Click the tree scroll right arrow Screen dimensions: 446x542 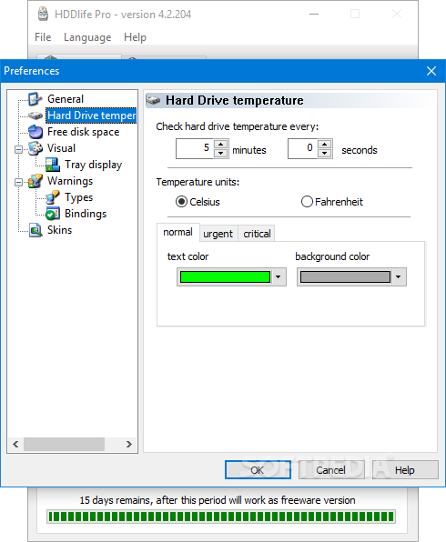(x=129, y=444)
